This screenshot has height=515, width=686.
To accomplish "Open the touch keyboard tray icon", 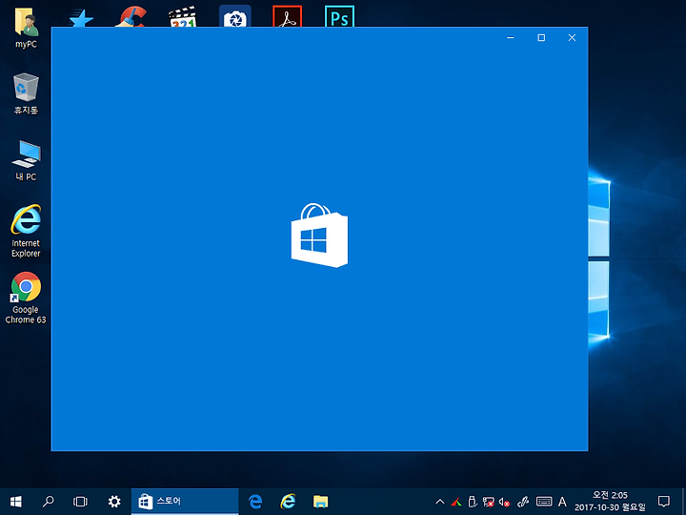I will pyautogui.click(x=544, y=502).
